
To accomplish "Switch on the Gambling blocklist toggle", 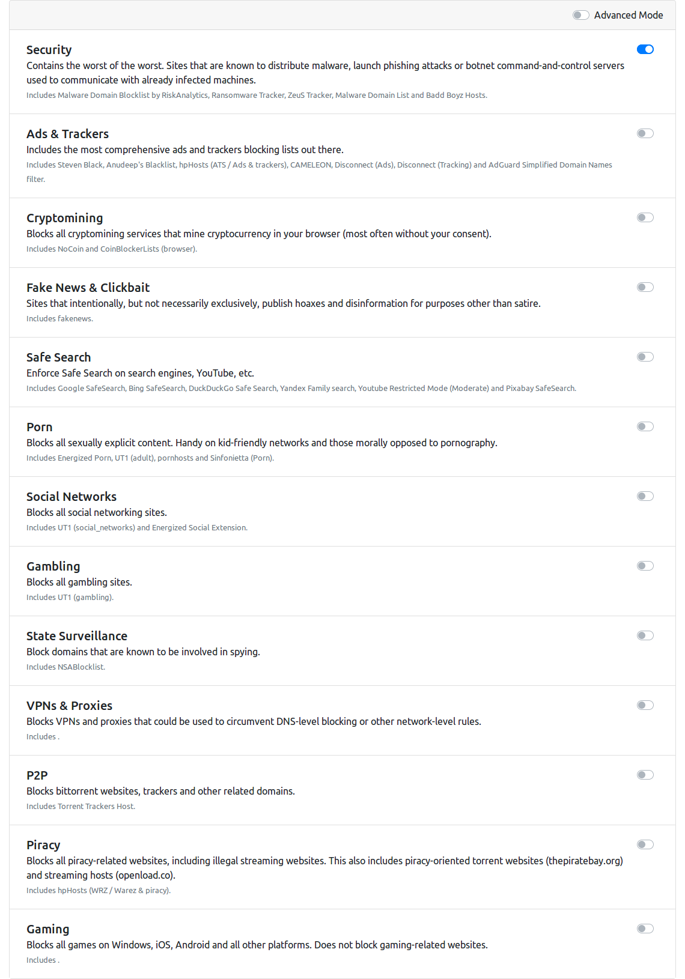I will (x=645, y=566).
